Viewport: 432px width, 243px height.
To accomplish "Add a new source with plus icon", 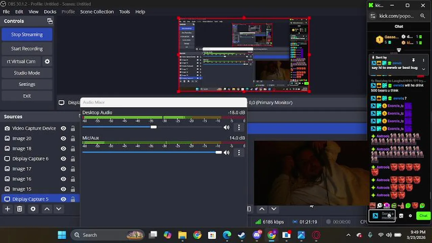I will pos(7,209).
